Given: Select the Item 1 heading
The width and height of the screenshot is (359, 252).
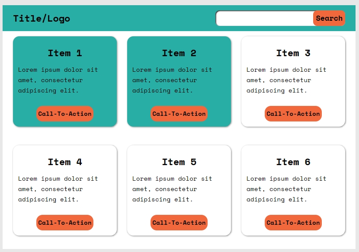Looking at the screenshot, I should click(65, 53).
